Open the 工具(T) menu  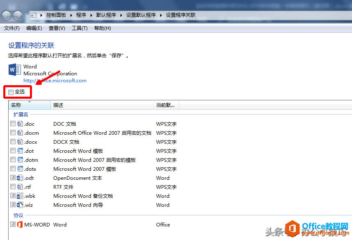click(79, 28)
